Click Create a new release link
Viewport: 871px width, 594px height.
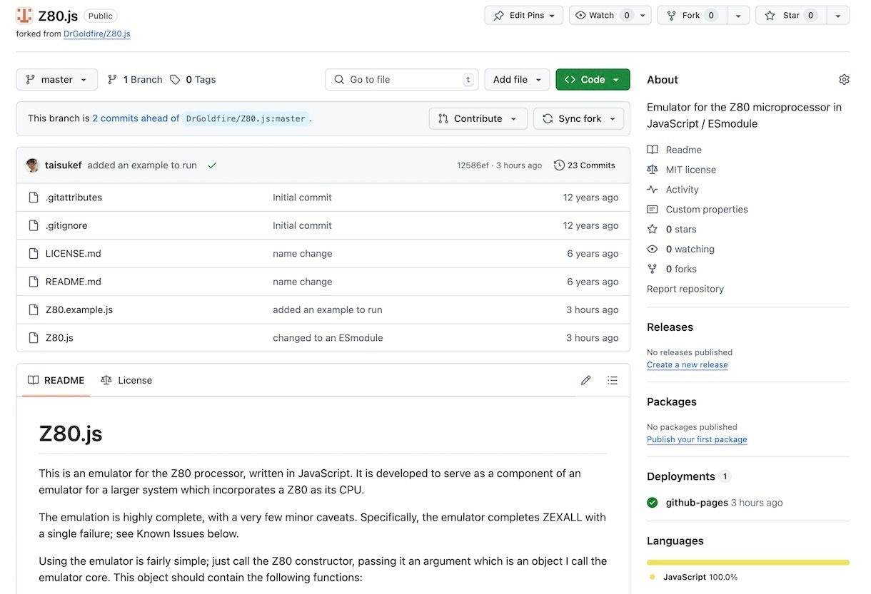tap(688, 364)
